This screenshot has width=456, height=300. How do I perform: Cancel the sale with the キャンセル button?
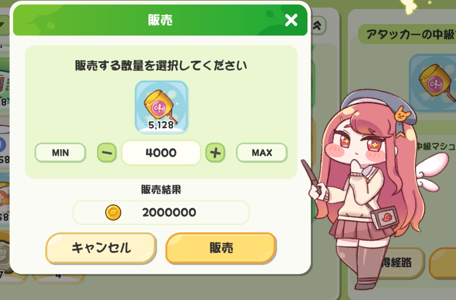(101, 248)
